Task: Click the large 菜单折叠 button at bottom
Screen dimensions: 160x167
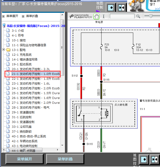Action: (65, 159)
